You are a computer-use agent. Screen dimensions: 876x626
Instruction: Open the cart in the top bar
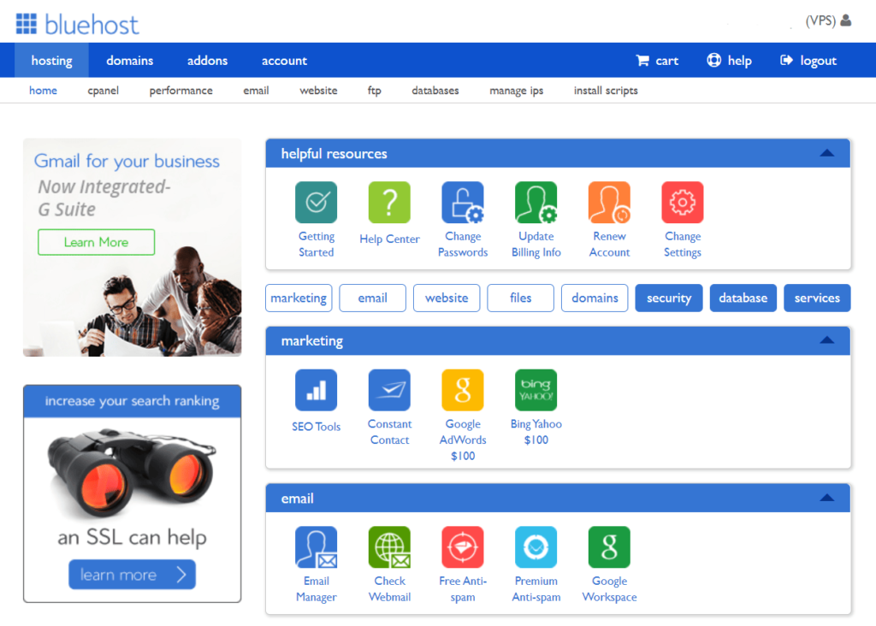click(657, 61)
